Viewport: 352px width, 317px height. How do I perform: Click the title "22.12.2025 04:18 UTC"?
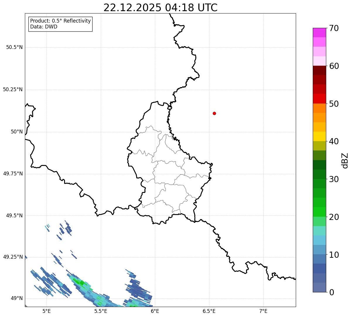pos(160,7)
